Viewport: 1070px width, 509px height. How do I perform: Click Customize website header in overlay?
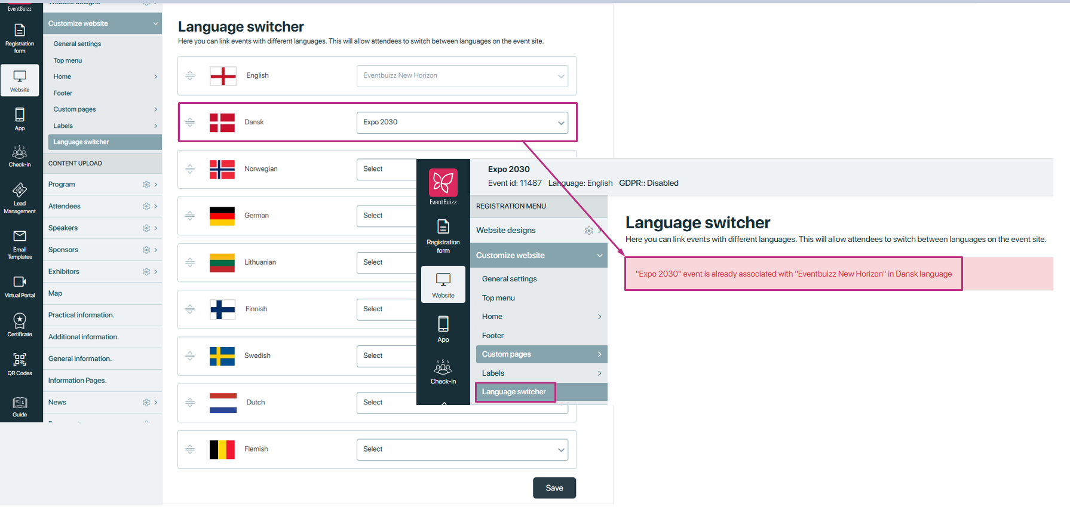pos(539,255)
